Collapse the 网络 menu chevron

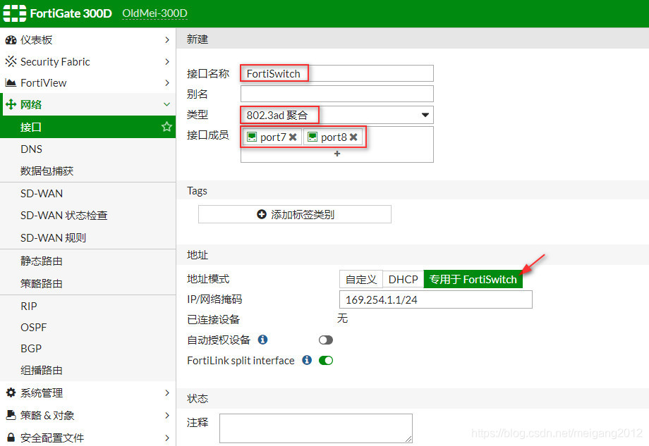(x=166, y=104)
